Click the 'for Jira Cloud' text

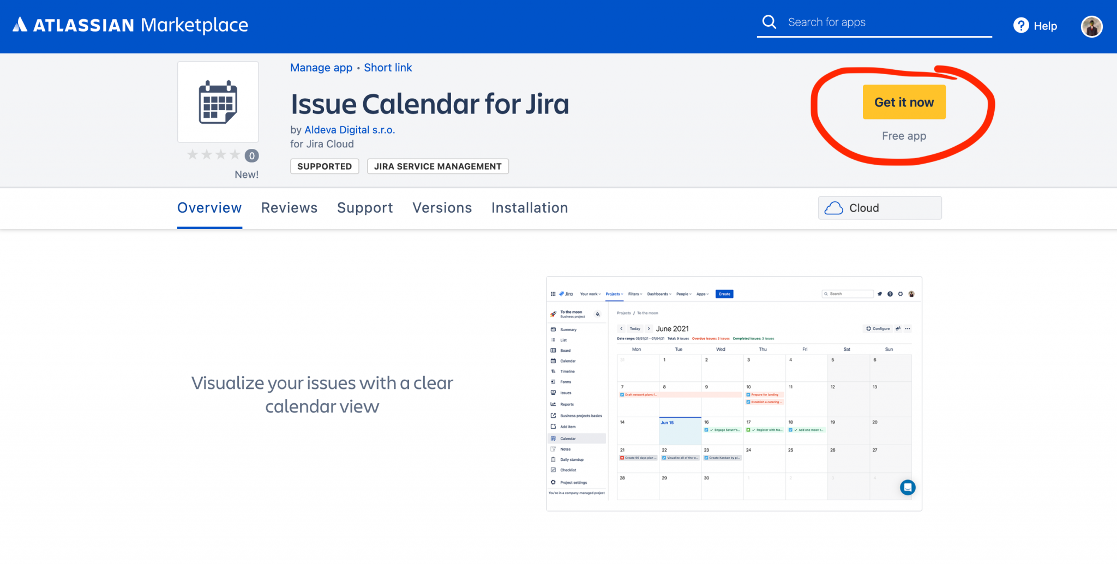click(x=322, y=144)
